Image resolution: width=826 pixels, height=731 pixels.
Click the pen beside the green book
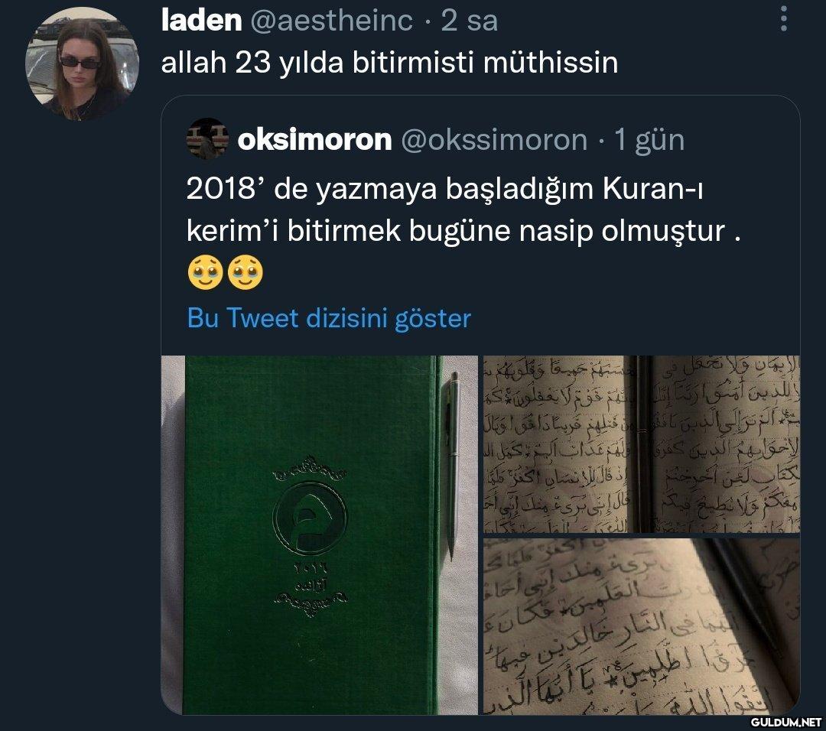coord(452,465)
